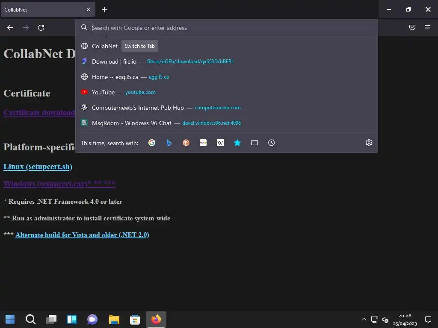Viewport: 438px width, 328px height.
Task: Click the devel.windows96.net:4096 URL text
Action: coord(211,123)
